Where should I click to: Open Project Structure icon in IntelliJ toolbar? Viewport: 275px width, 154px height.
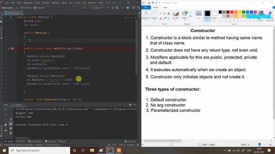coord(128,8)
